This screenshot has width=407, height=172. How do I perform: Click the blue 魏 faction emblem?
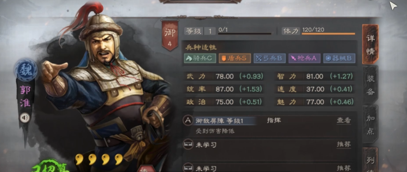click(26, 70)
